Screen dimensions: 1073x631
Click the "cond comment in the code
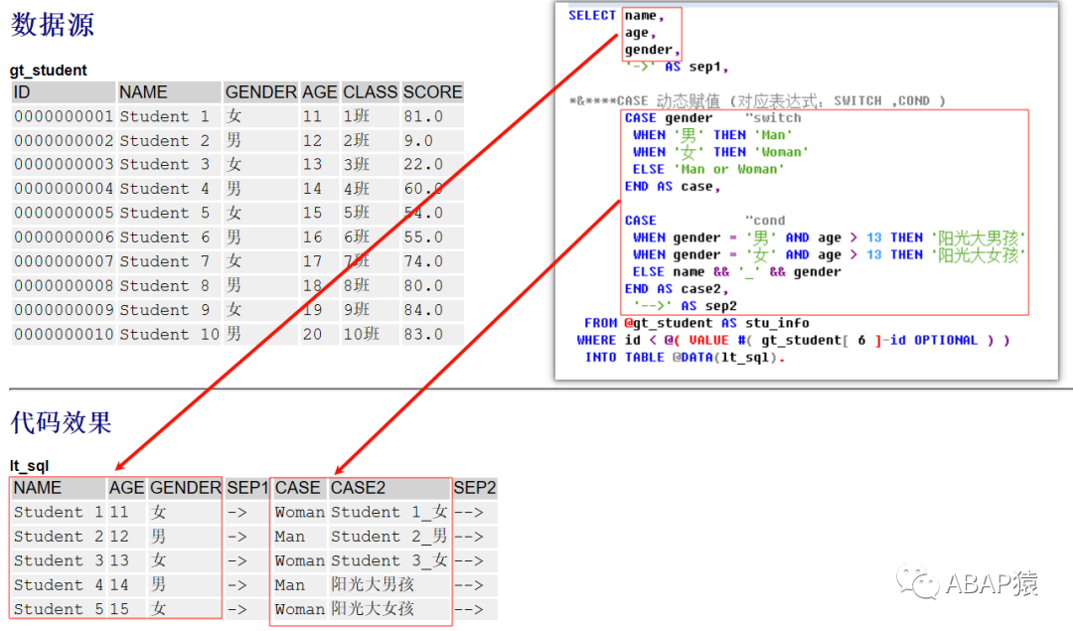tap(765, 221)
